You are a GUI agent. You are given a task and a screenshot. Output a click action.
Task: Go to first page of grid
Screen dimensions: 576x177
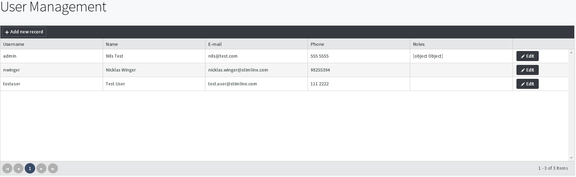click(x=7, y=169)
